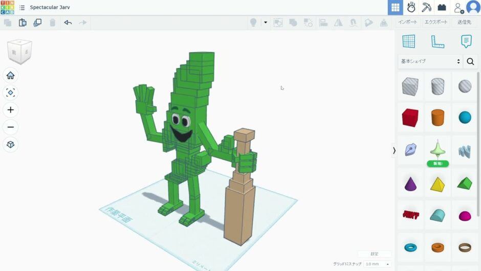The height and width of the screenshot is (271, 481).
Task: Collapse the shapes panel with the chevron
Action: tap(394, 150)
